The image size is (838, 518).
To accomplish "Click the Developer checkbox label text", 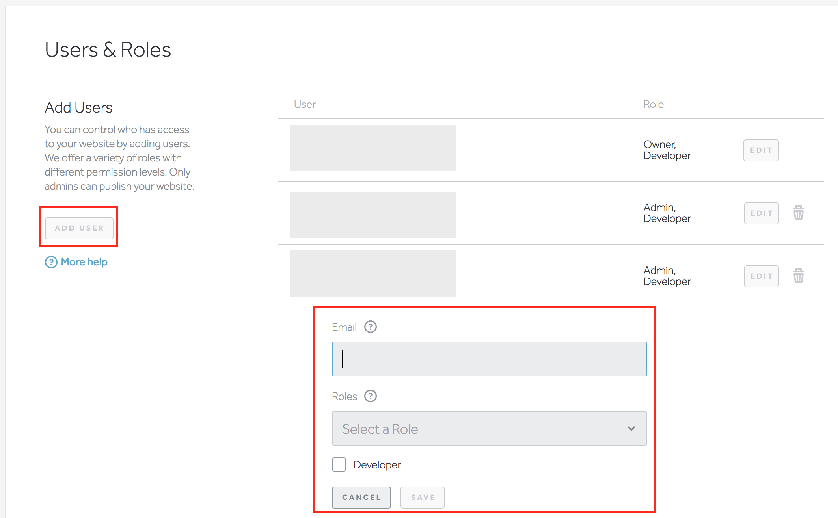I will click(377, 465).
